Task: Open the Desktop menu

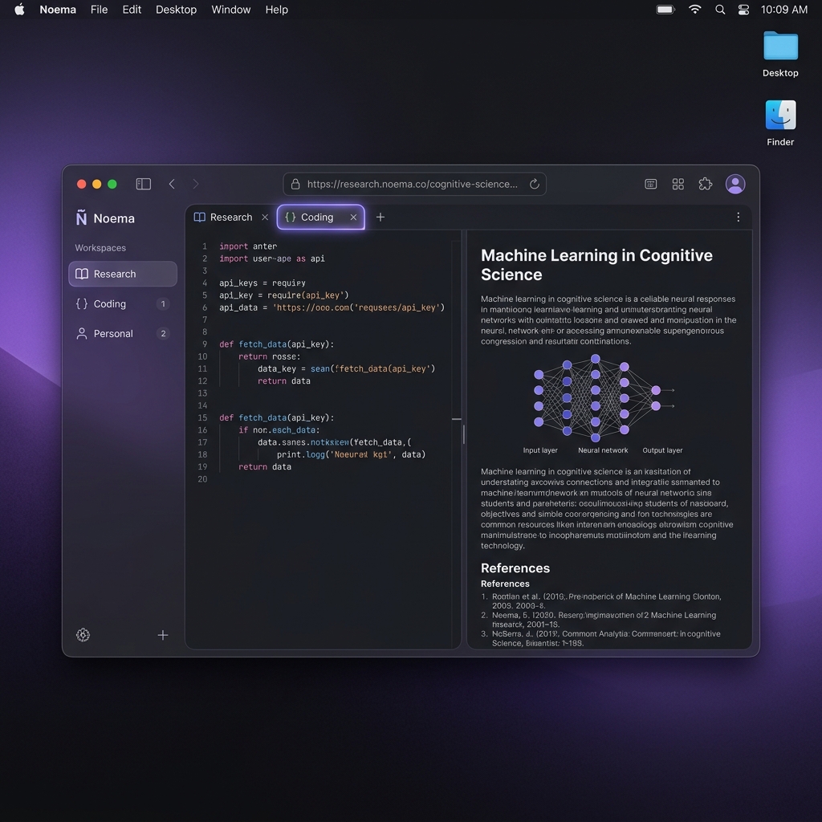Action: click(176, 10)
